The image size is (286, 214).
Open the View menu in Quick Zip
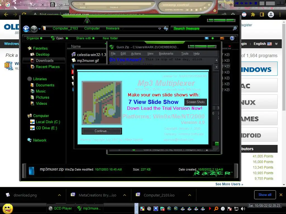coord(150,53)
